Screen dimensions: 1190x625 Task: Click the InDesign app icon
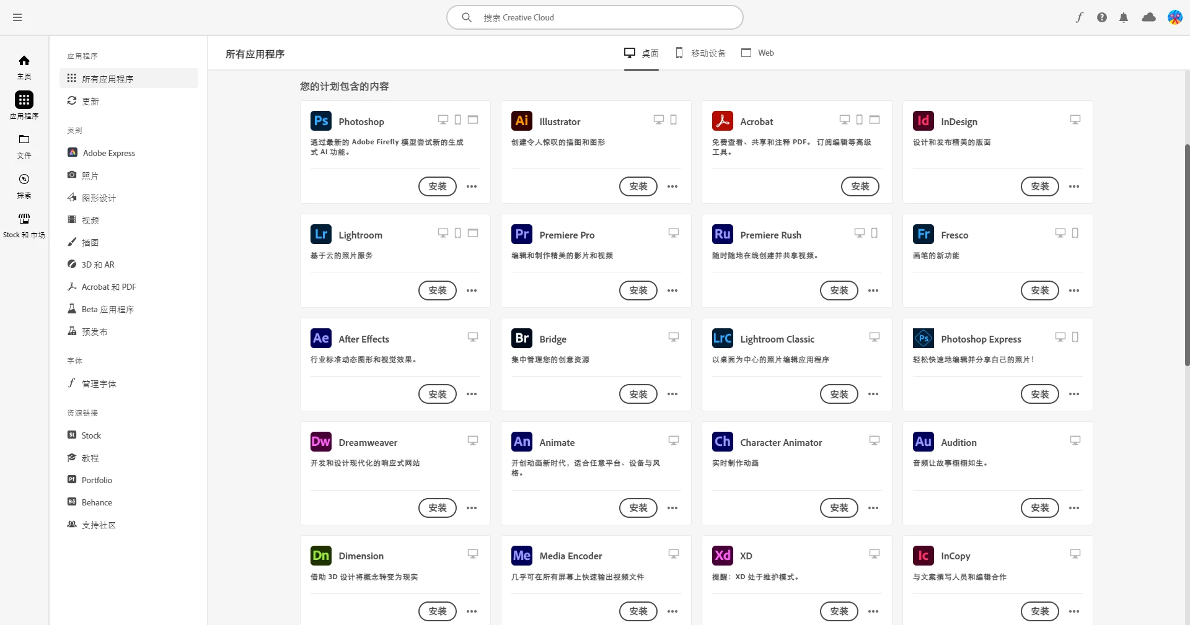point(923,121)
